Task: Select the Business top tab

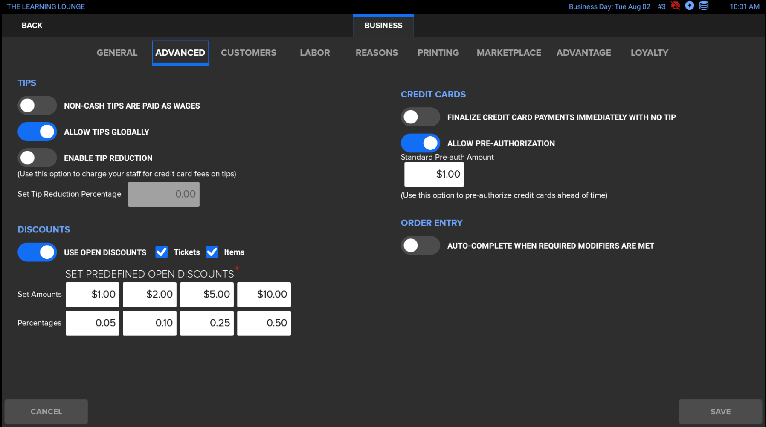Action: 383,26
